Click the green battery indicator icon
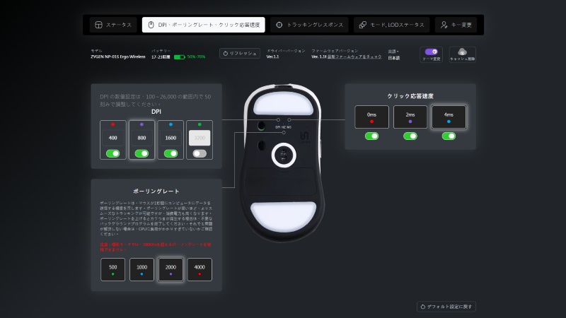The image size is (566, 318). (x=179, y=57)
